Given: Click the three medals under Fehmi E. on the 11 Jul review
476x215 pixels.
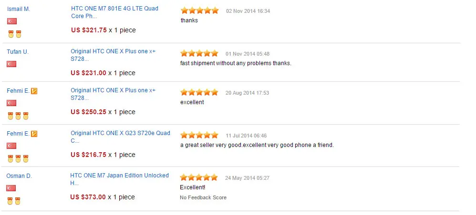Looking at the screenshot, I should click(18, 158).
